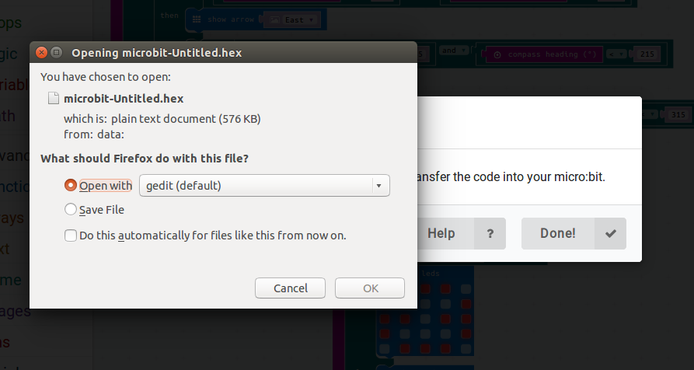This screenshot has height=370, width=694.
Task: Enable 'Do this automatically' checkbox
Action: pyautogui.click(x=71, y=236)
